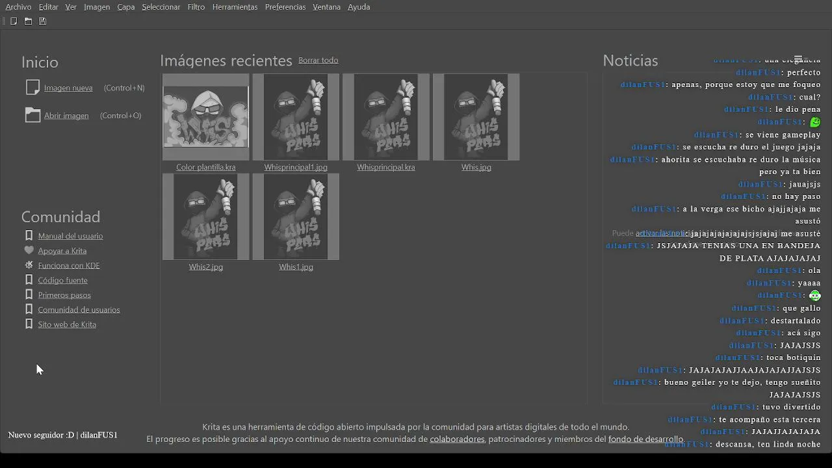Click the open file toolbar icon

point(28,21)
